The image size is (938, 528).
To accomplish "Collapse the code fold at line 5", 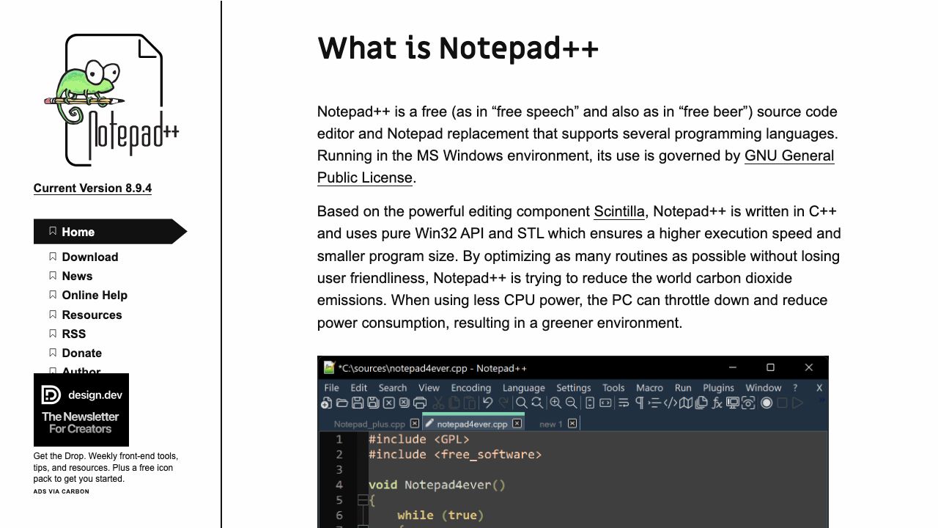I will [x=362, y=500].
